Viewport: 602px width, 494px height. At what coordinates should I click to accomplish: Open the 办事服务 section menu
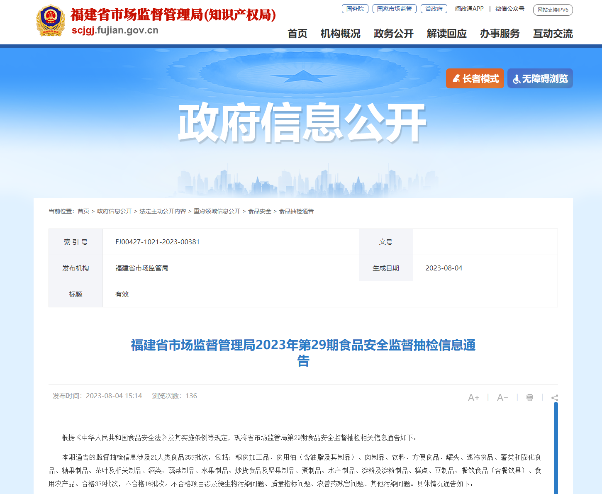(500, 34)
